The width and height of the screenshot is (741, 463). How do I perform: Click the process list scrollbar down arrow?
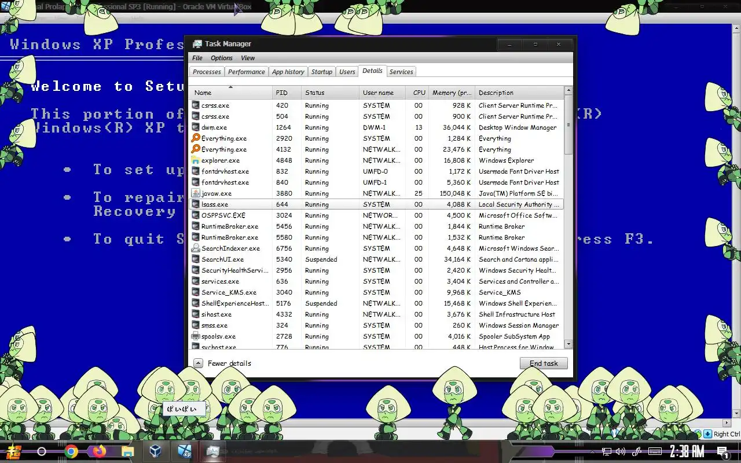568,344
